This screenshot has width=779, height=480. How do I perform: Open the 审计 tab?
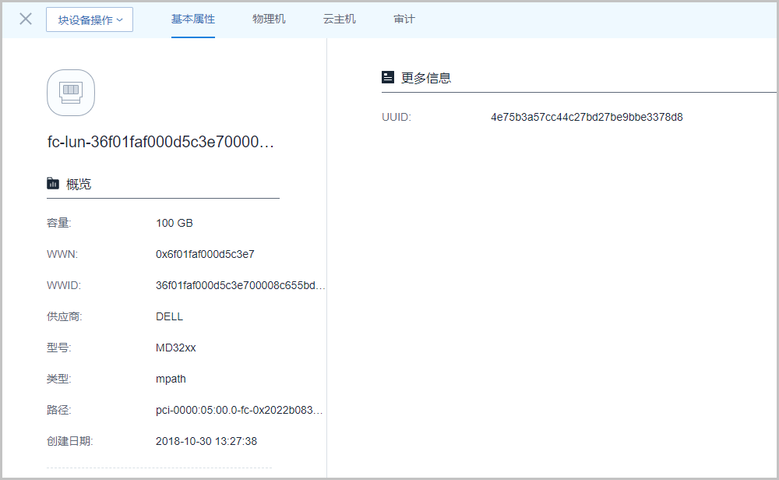pos(404,19)
